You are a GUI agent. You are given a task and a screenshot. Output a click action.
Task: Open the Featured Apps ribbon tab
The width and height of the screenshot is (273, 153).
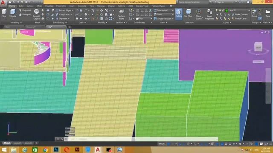tap(158, 6)
